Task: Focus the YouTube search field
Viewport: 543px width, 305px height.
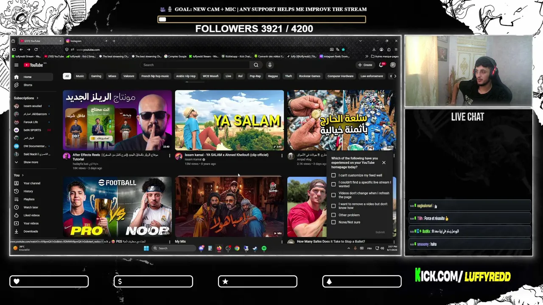Action: tap(196, 65)
